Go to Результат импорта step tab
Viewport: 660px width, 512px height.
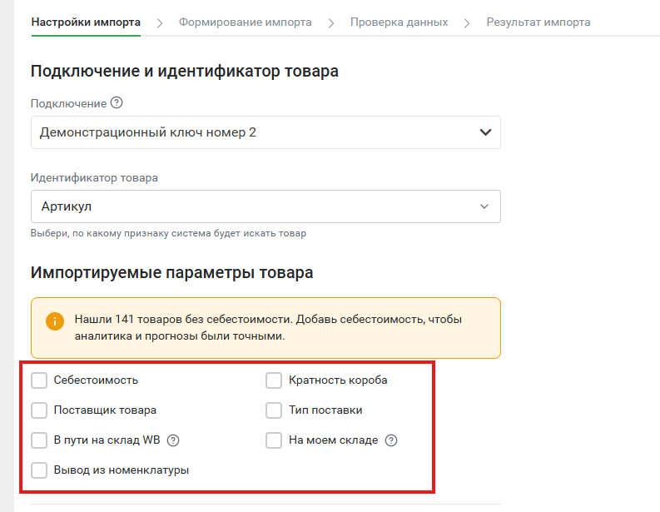coord(538,22)
